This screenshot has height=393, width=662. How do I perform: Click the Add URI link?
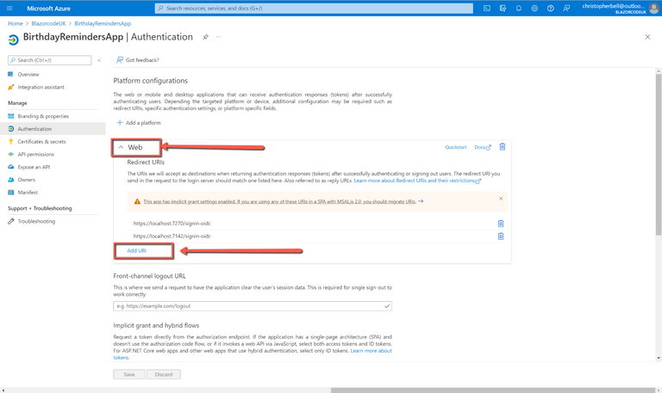137,250
